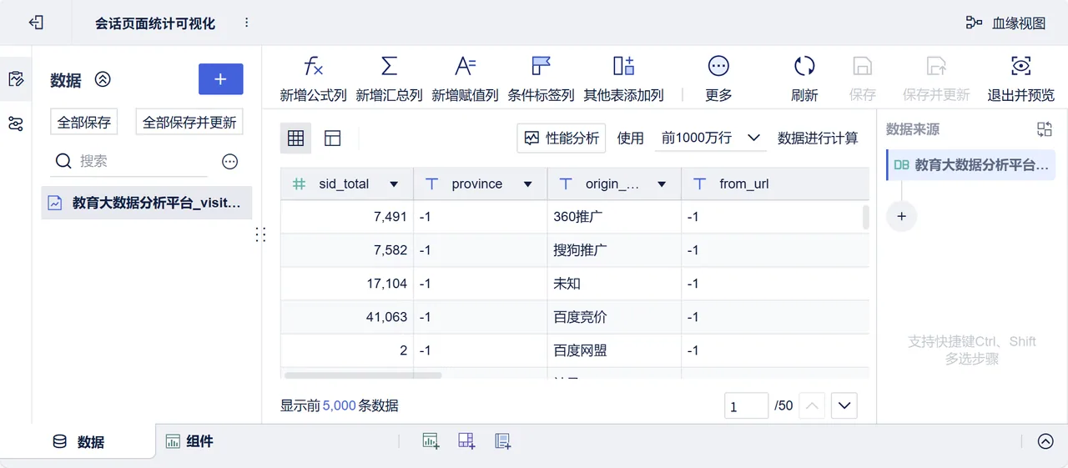Viewport: 1068px width, 468px height.
Task: Click the panel resize handle dots
Action: [260, 234]
